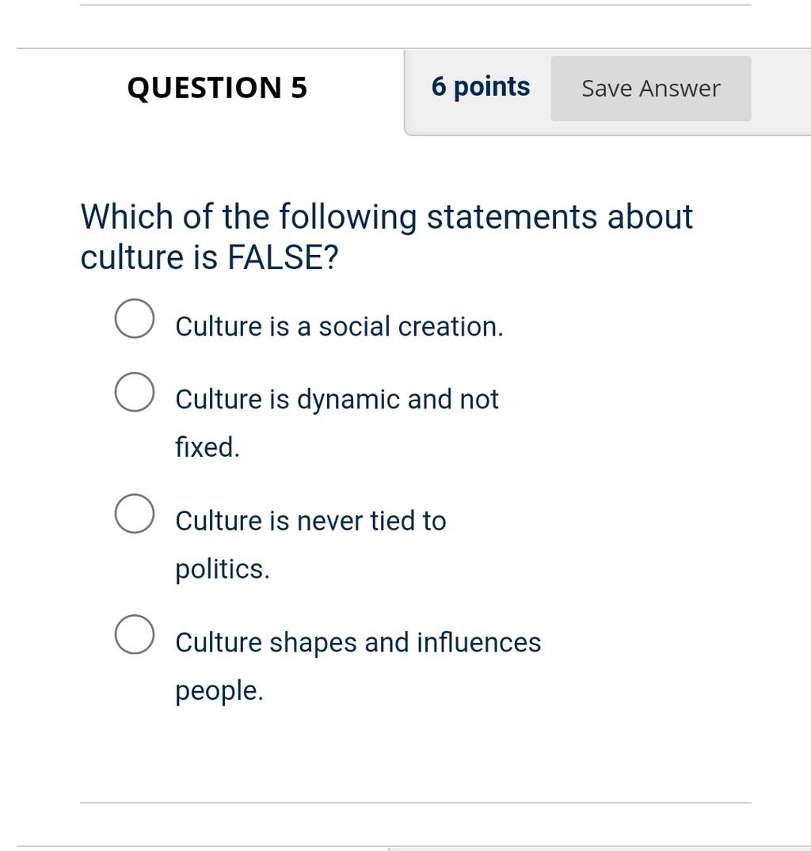Click the word "politics." in the third option
The width and height of the screenshot is (811, 851).
tap(223, 570)
